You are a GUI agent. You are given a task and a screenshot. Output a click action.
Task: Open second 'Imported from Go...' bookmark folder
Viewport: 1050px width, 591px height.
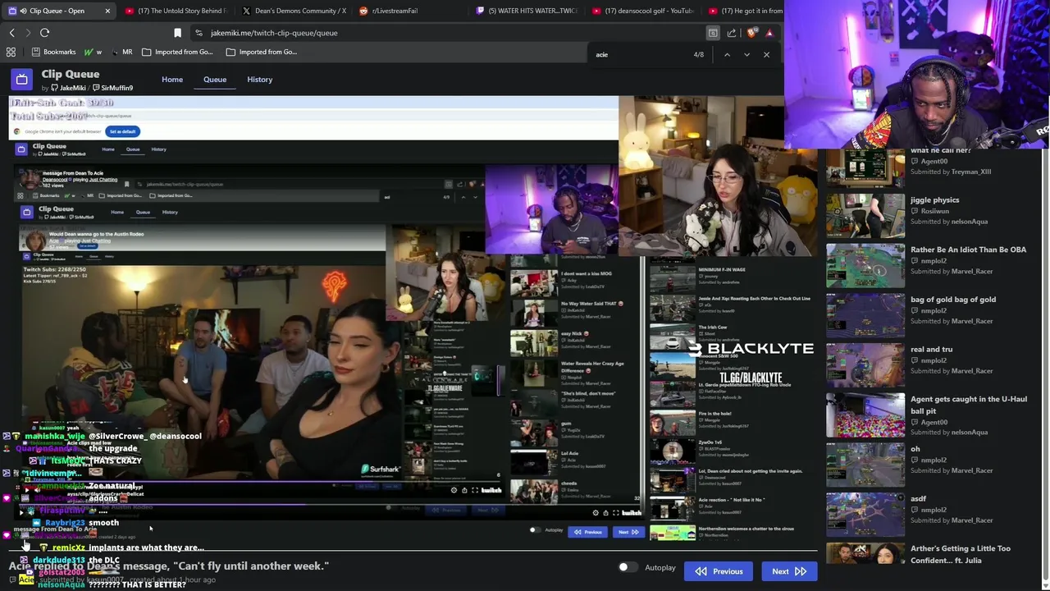tap(262, 52)
